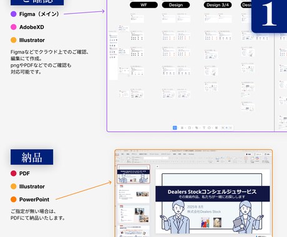287x237 pixels.
Task: Click the PowerPoint label
Action: tap(34, 200)
